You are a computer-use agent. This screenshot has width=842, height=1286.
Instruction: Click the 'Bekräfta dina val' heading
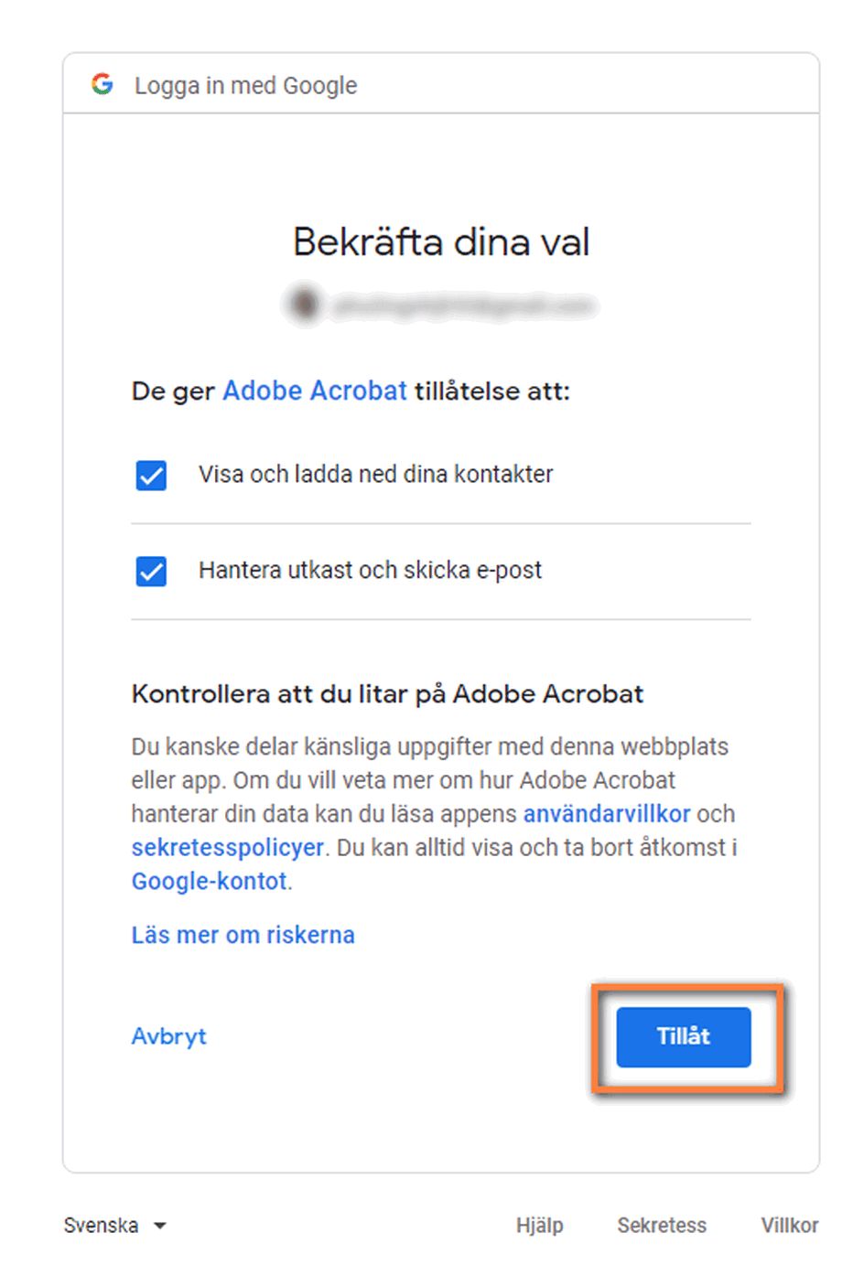[441, 242]
